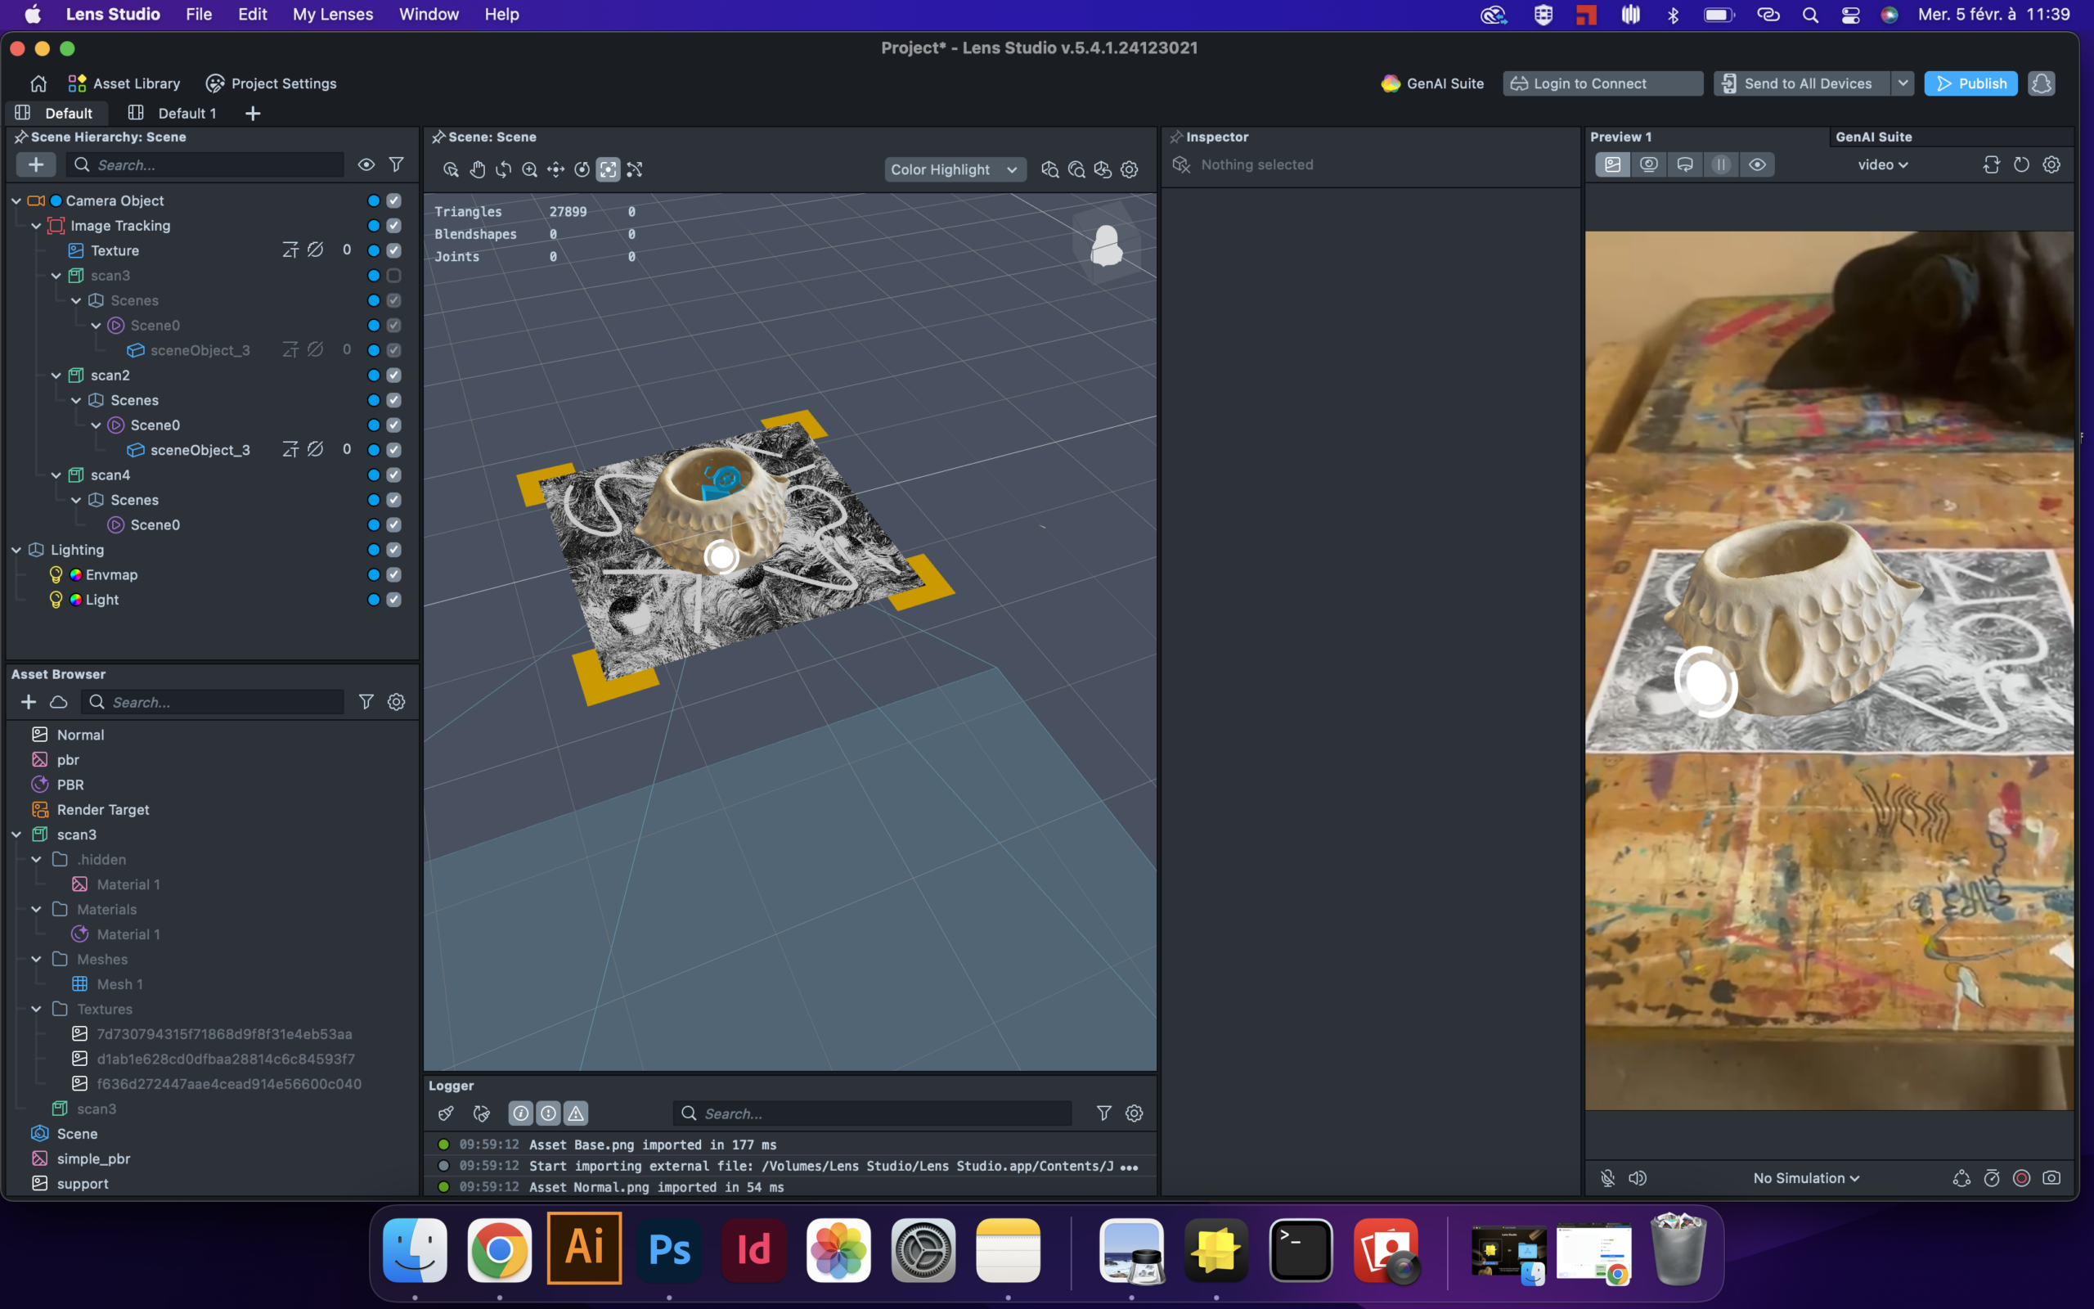Viewport: 2094px width, 1309px height.
Task: Open Scene panel settings gear
Action: click(x=1129, y=169)
